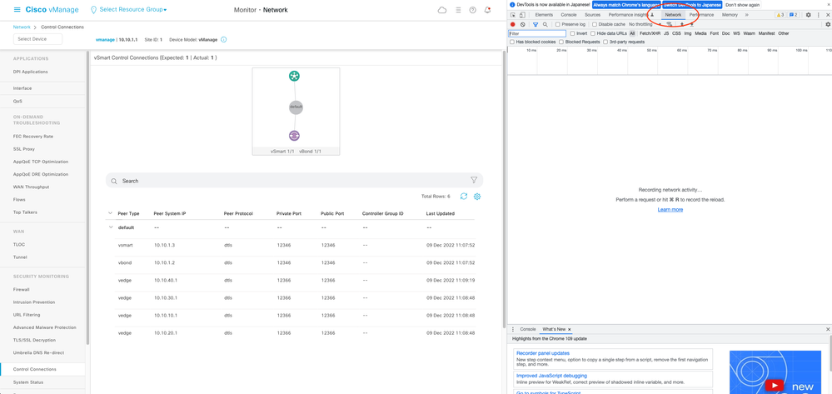Collapse all rows via header chevron
This screenshot has width=832, height=394.
(x=111, y=213)
